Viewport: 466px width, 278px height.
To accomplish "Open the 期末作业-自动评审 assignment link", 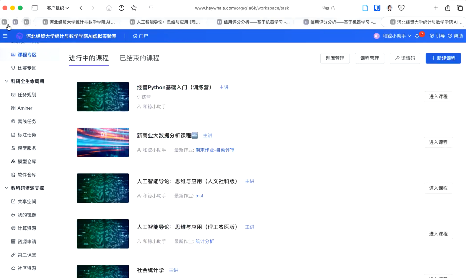I will coord(215,150).
